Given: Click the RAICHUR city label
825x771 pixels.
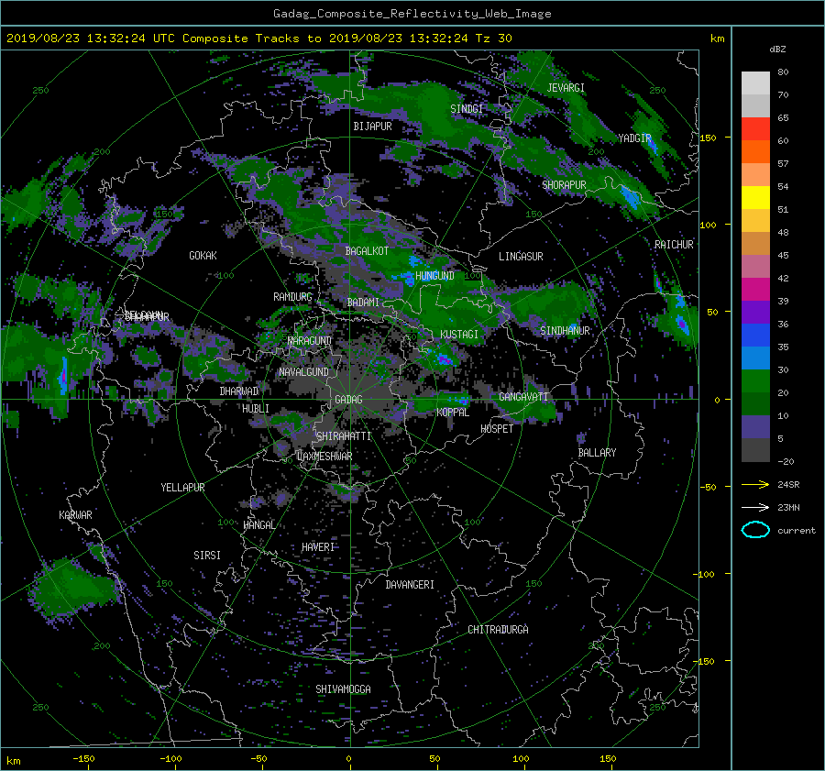Looking at the screenshot, I should (674, 245).
